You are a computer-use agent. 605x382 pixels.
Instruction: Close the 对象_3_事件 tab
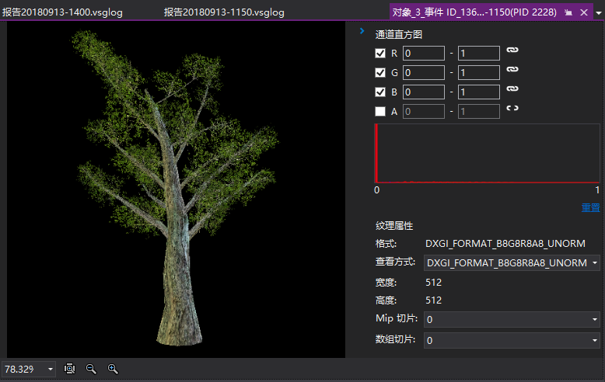(584, 12)
